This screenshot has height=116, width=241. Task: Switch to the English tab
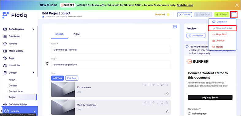point(59,34)
